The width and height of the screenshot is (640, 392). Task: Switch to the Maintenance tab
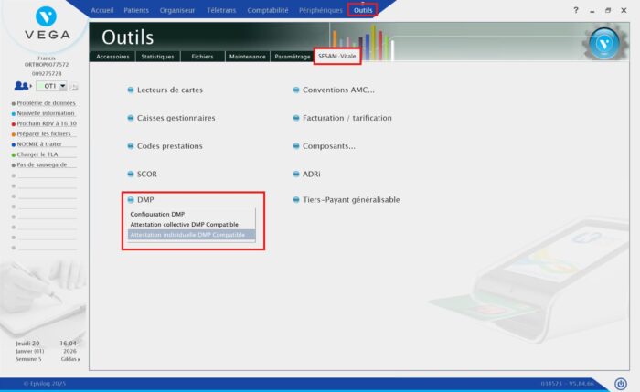click(247, 57)
